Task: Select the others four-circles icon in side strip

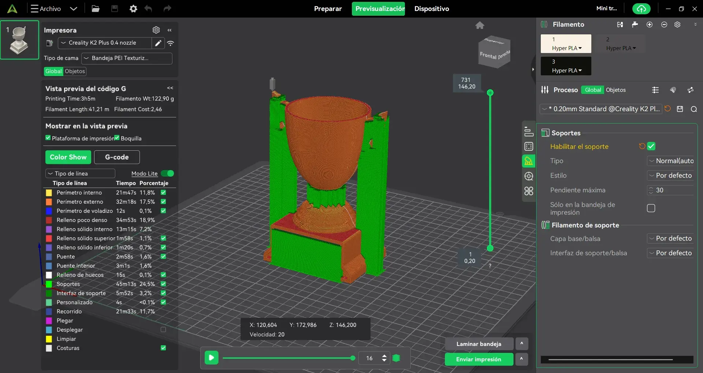Action: coord(529,191)
